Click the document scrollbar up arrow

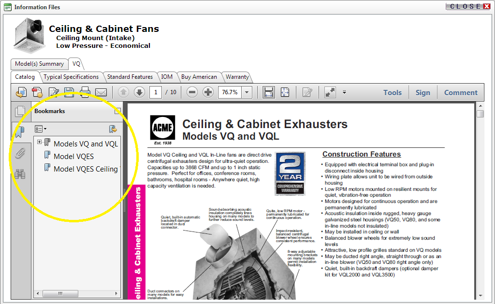click(480, 106)
